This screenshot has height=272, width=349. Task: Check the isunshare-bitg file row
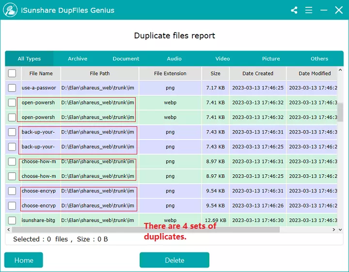pos(12,221)
